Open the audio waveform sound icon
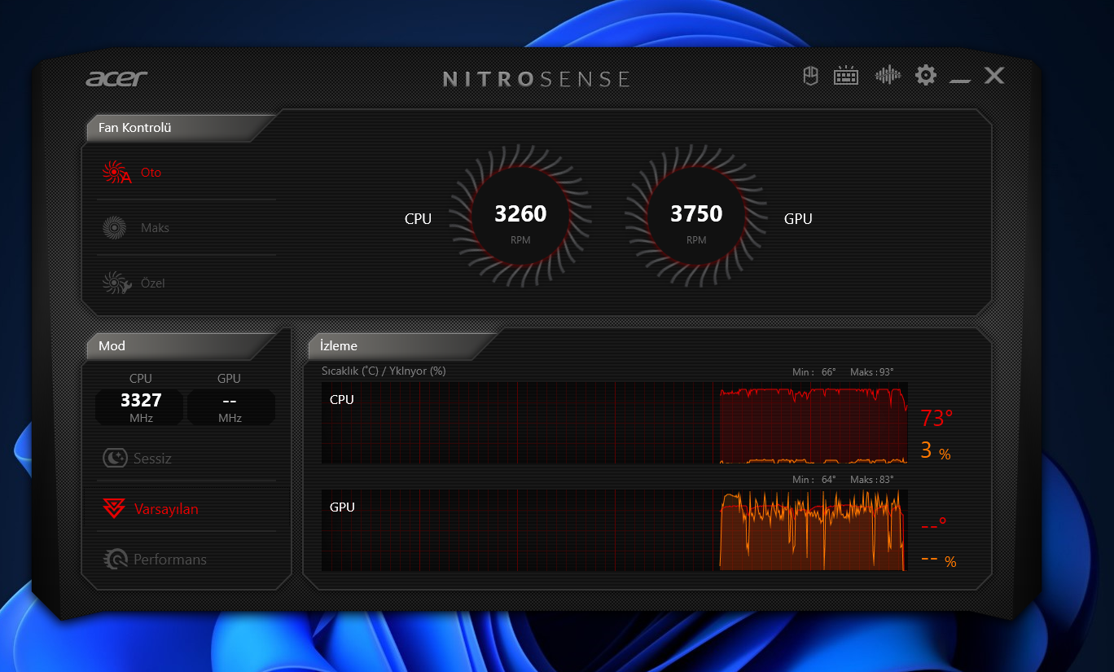The height and width of the screenshot is (672, 1114). click(x=888, y=76)
